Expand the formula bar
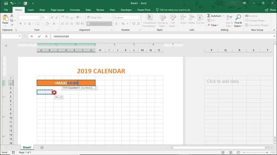 (x=274, y=36)
